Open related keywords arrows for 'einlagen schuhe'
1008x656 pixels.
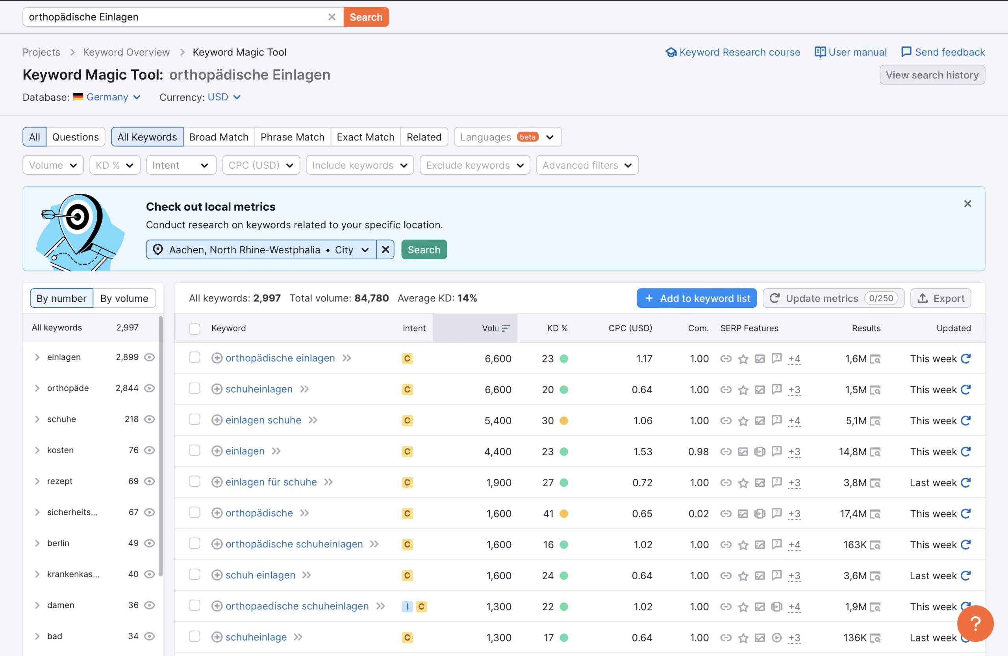313,420
